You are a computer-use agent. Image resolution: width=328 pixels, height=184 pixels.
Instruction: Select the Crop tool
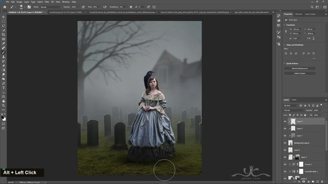4,35
